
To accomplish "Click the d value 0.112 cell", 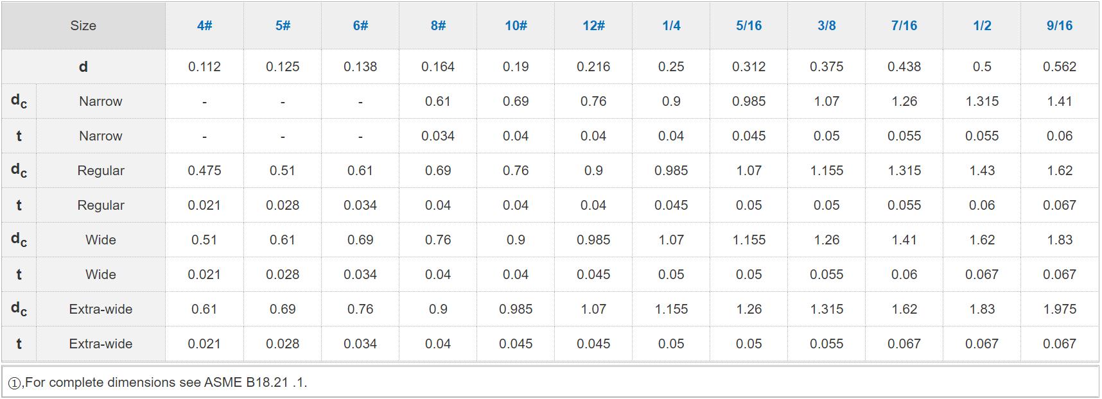I will pyautogui.click(x=204, y=67).
